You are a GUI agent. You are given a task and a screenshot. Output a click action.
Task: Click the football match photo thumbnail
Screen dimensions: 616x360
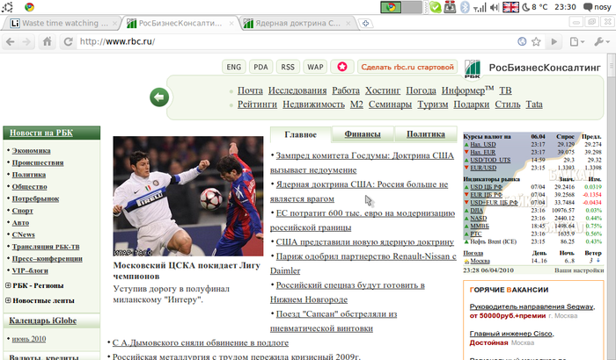(x=188, y=196)
